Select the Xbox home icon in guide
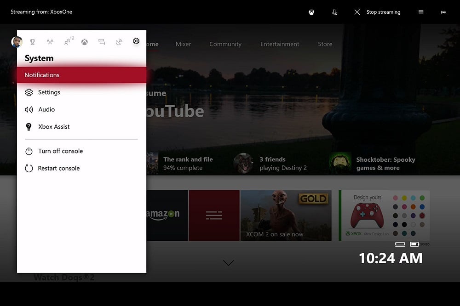The width and height of the screenshot is (460, 306). (85, 42)
